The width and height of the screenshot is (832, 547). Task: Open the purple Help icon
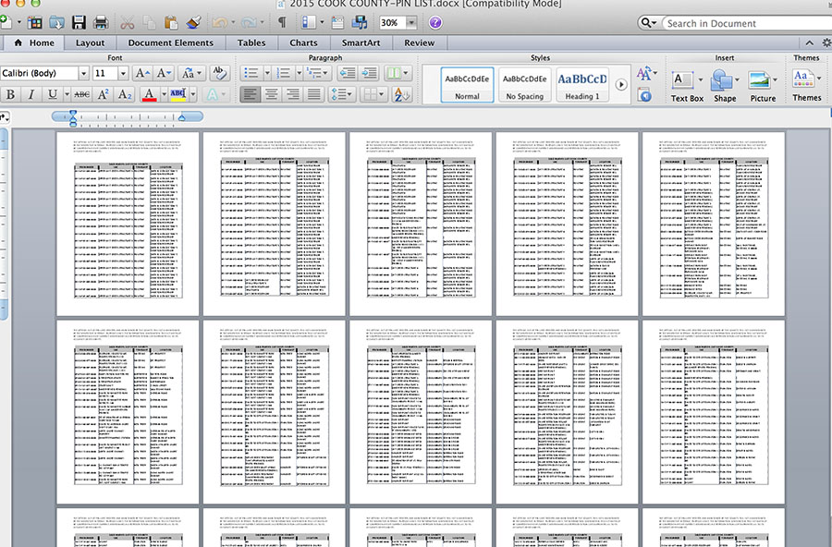(435, 22)
